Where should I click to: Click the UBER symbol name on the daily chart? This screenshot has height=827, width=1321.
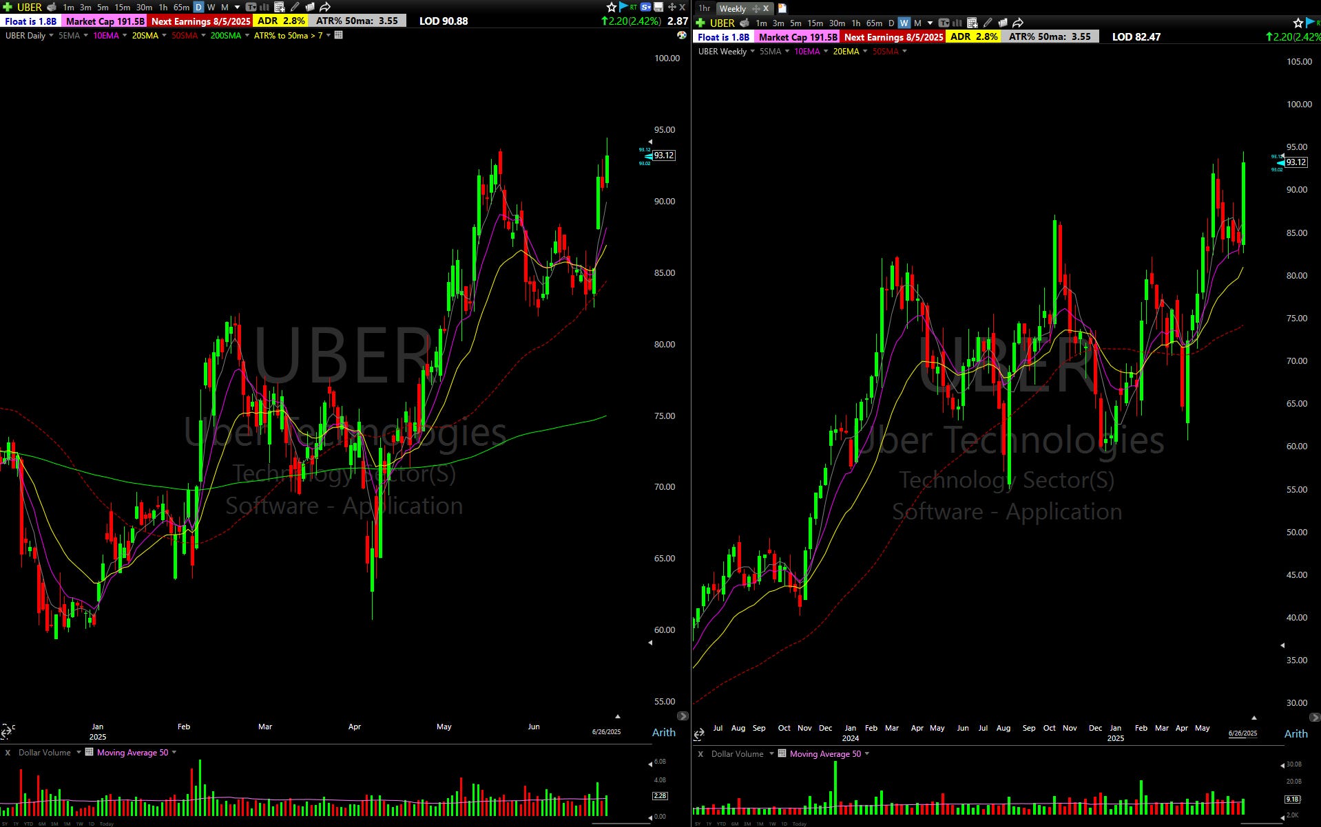pyautogui.click(x=30, y=7)
